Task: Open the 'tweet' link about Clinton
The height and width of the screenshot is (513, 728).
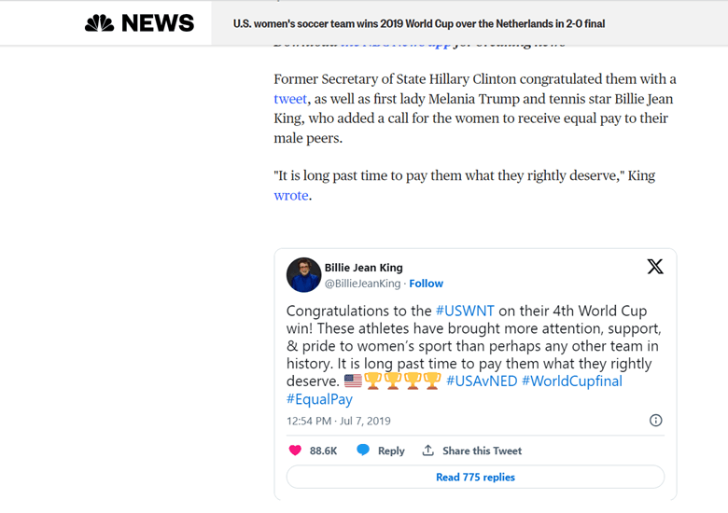Action: tap(290, 99)
